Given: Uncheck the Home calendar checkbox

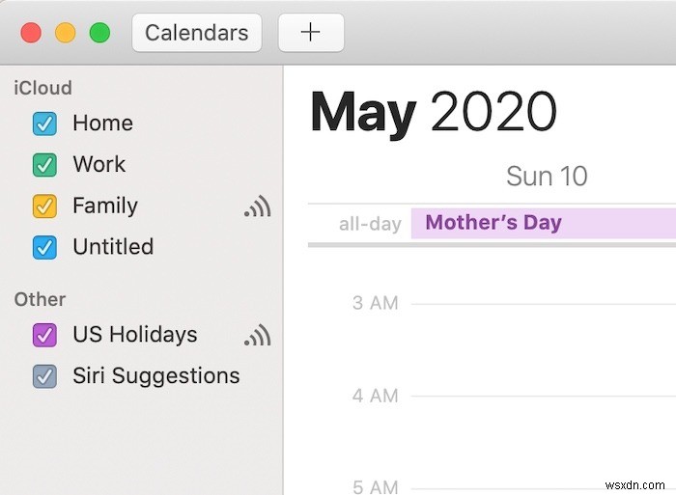Looking at the screenshot, I should click(44, 124).
